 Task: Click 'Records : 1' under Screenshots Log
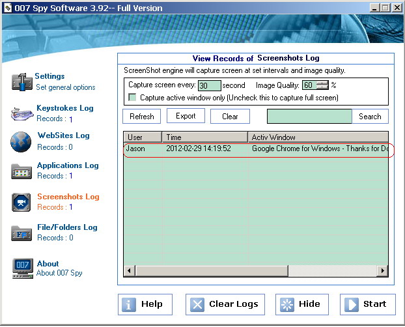[55, 207]
